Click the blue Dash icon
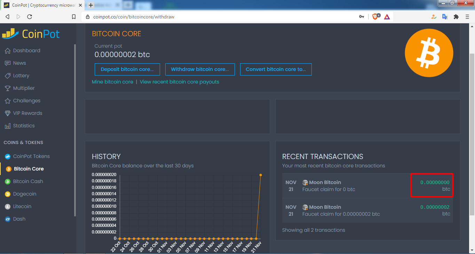Screen dimensions: 475x254 [x=7, y=219]
